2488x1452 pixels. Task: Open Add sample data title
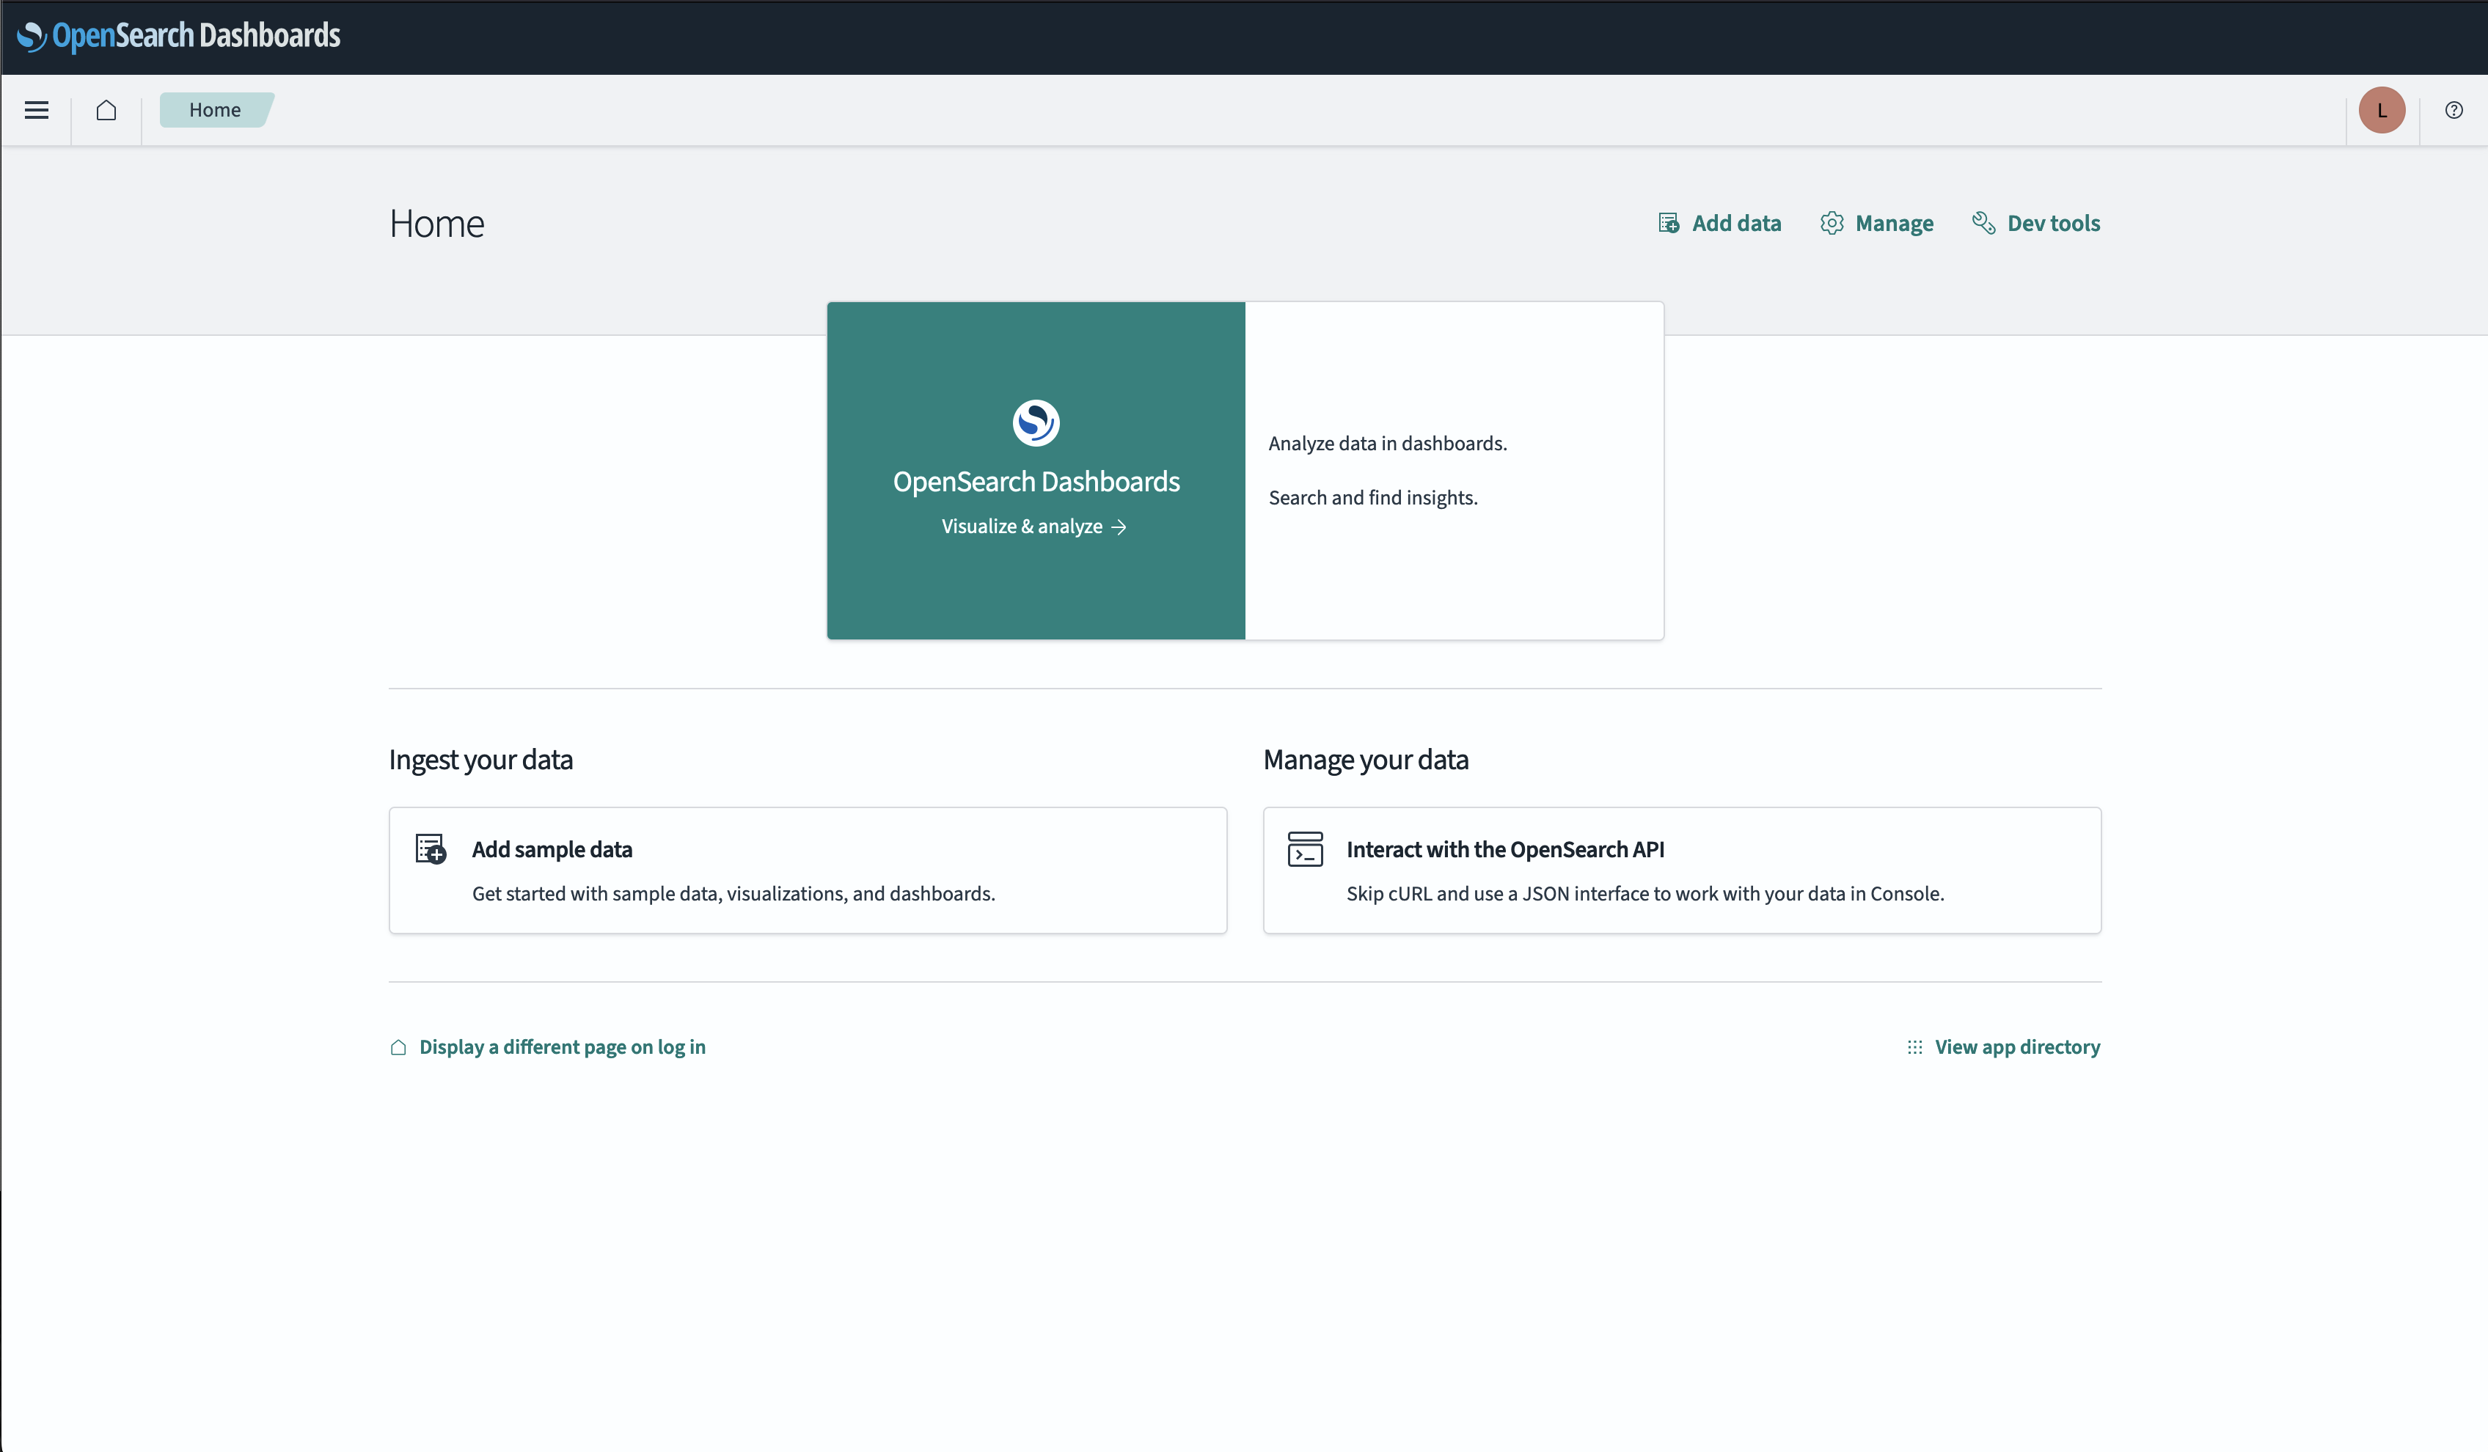point(552,849)
